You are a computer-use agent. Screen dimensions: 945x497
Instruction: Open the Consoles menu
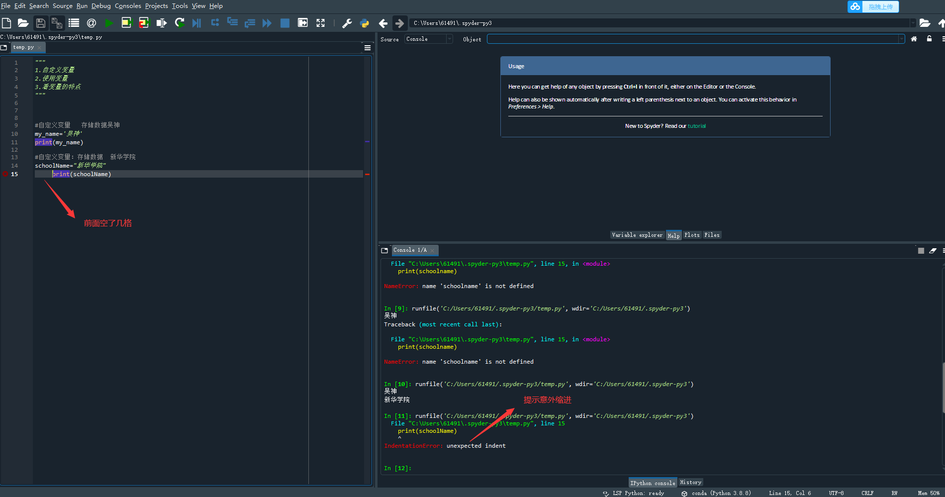128,6
